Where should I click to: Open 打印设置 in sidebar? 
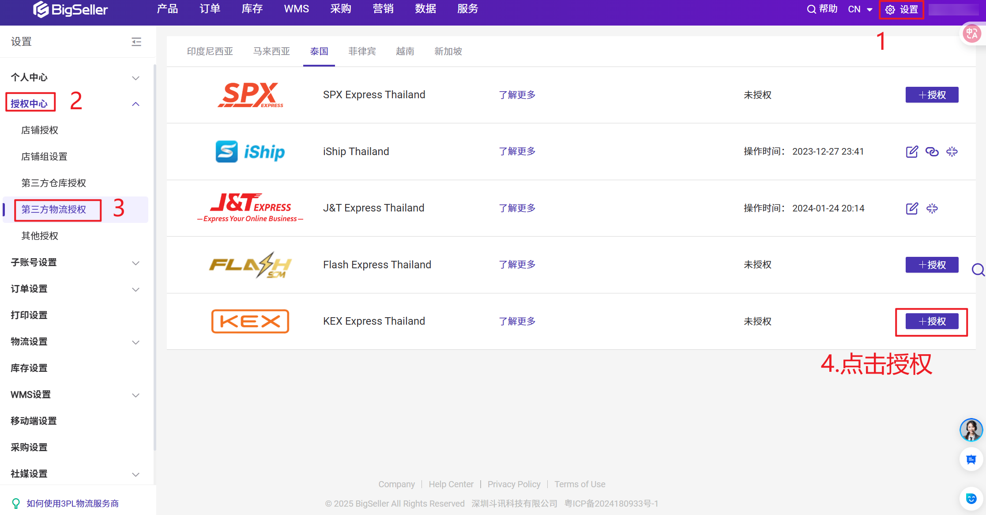pos(29,315)
